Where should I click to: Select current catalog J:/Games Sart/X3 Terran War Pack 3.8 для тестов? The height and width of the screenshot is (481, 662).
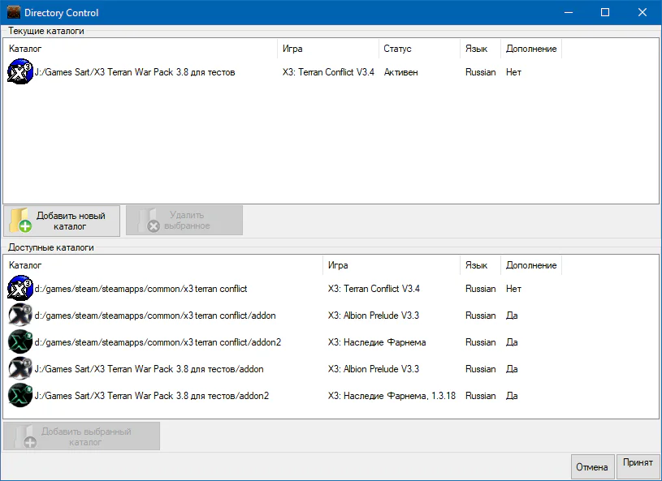(135, 72)
